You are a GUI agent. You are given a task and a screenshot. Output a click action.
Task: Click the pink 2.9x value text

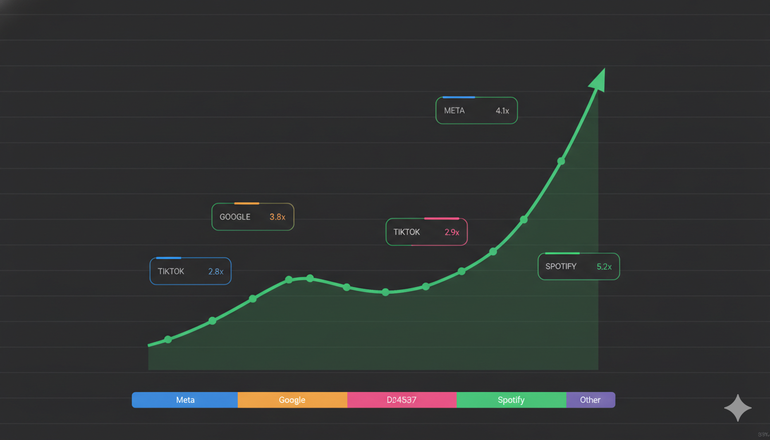click(x=451, y=232)
